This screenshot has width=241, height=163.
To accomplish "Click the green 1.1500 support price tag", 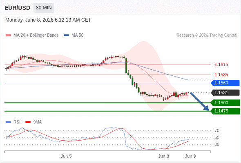I will (225, 103).
